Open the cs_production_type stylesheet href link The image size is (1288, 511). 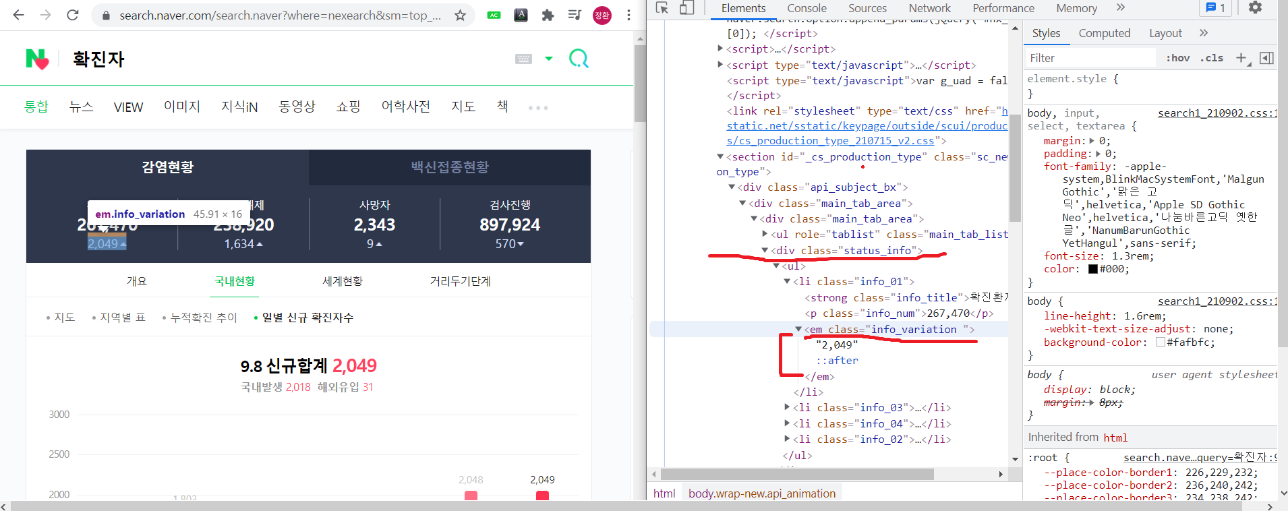point(867,125)
